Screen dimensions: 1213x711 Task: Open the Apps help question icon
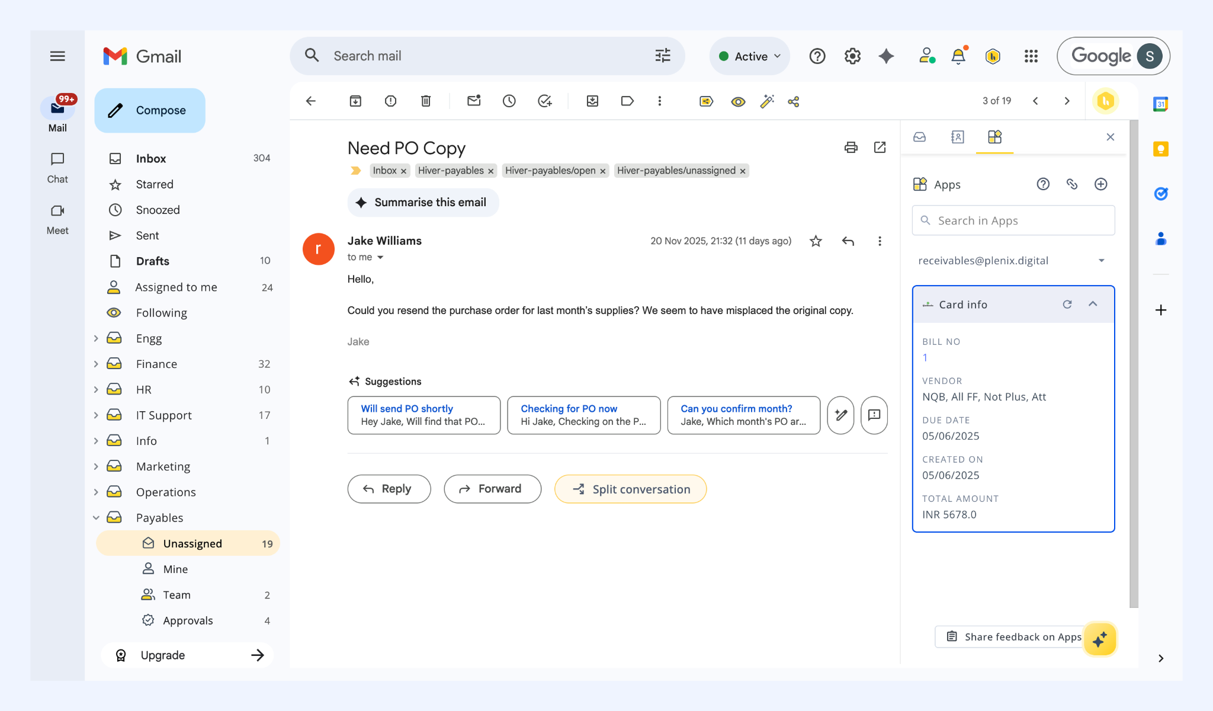click(1044, 184)
